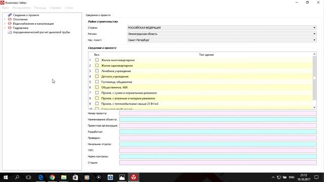Check the Жилое многоквартирное building type
324x182 pixels.
[97, 60]
